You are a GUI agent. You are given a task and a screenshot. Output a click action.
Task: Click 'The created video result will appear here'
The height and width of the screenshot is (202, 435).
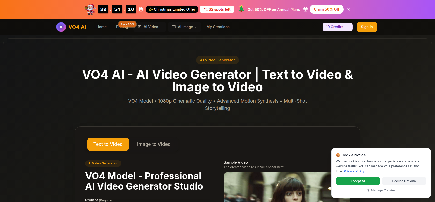[x=254, y=167]
